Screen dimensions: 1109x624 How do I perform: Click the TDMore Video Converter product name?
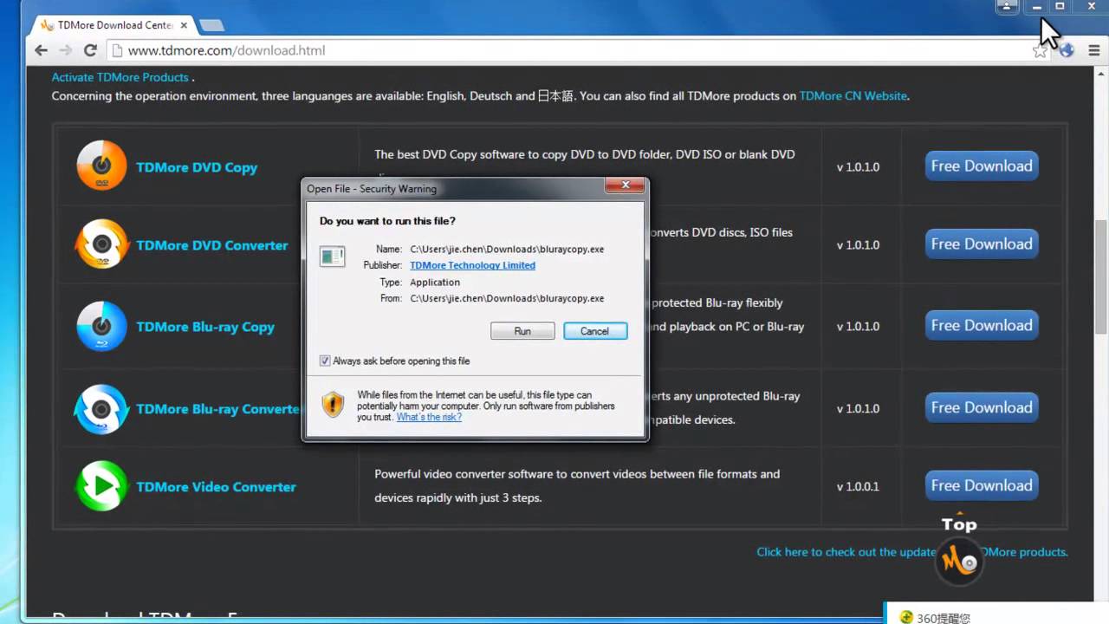216,487
